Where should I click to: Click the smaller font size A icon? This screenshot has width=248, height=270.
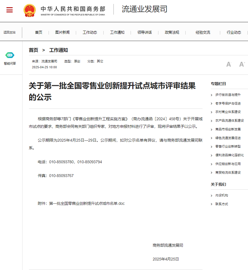coord(229,64)
